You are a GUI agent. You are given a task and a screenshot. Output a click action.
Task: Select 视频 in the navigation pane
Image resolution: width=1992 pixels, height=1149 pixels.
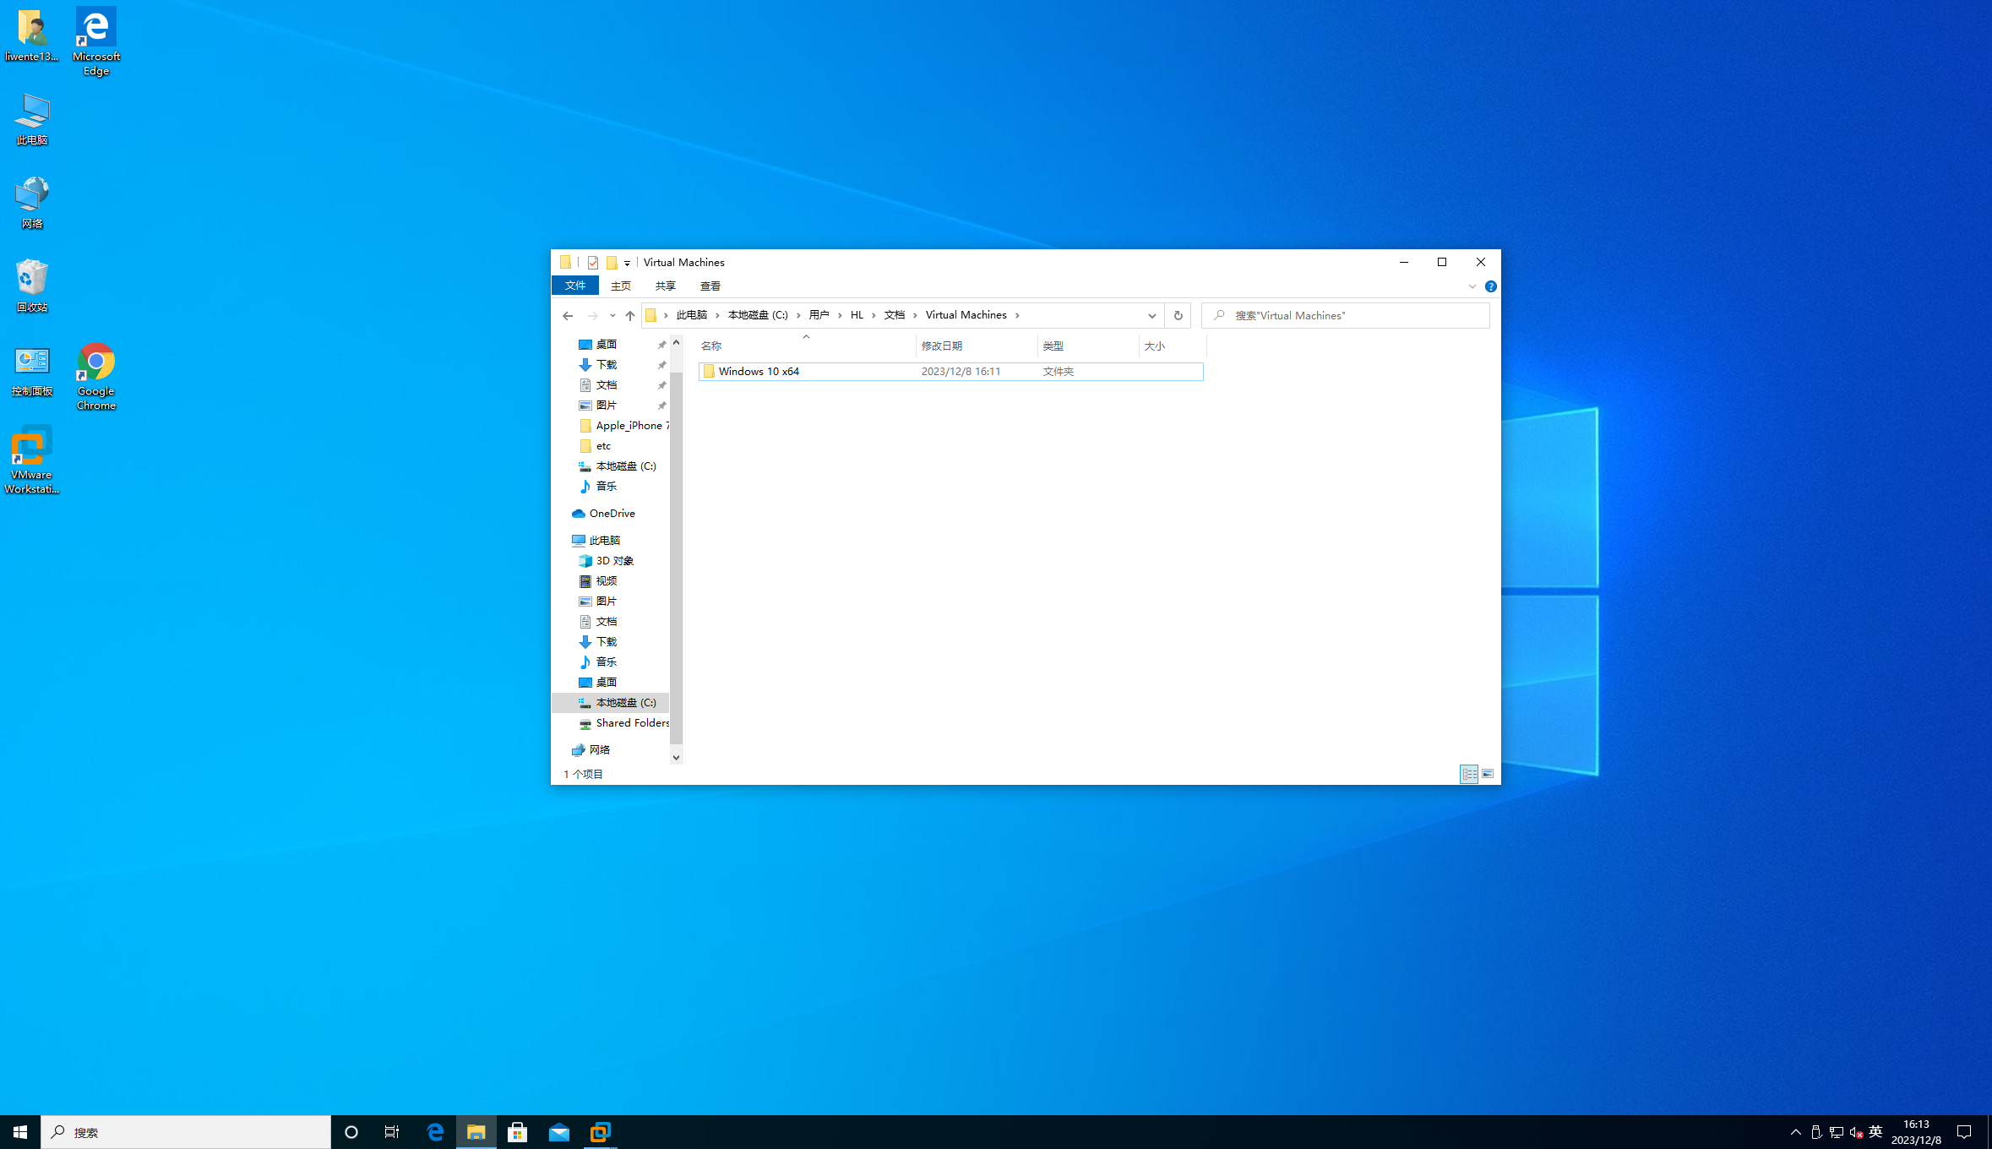click(606, 581)
